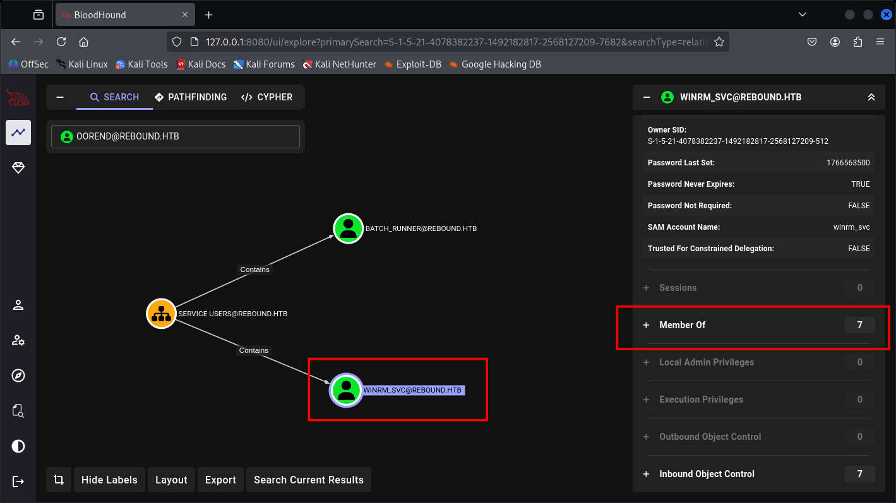Open the Explore graph icon in sidebar
896x503 pixels.
[x=18, y=133]
